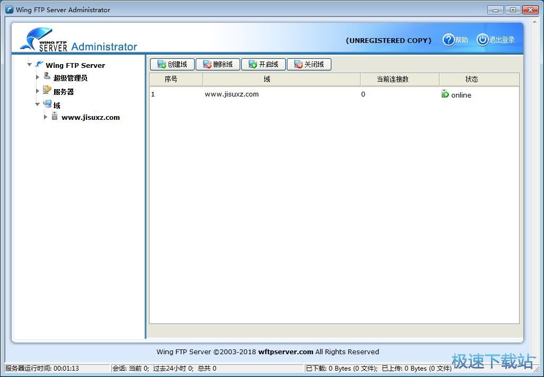Expand the 服务器 tree node
Image resolution: width=544 pixels, height=377 pixels.
coord(38,91)
